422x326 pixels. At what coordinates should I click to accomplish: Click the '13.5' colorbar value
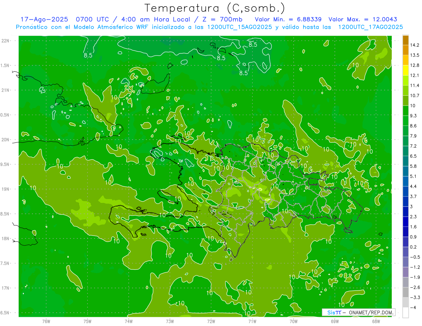click(415, 55)
